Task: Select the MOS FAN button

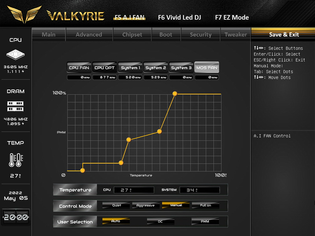Action: click(x=207, y=67)
